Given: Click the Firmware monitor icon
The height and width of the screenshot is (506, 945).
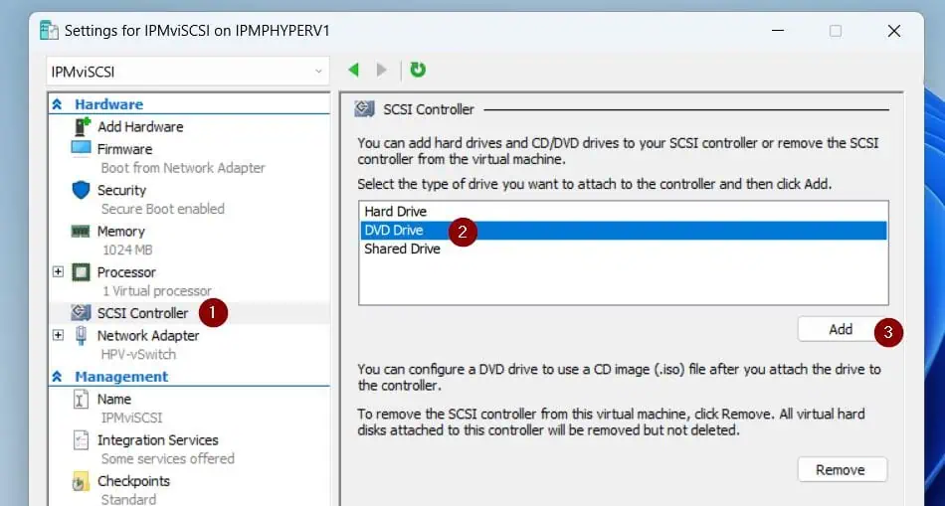Looking at the screenshot, I should coord(81,149).
